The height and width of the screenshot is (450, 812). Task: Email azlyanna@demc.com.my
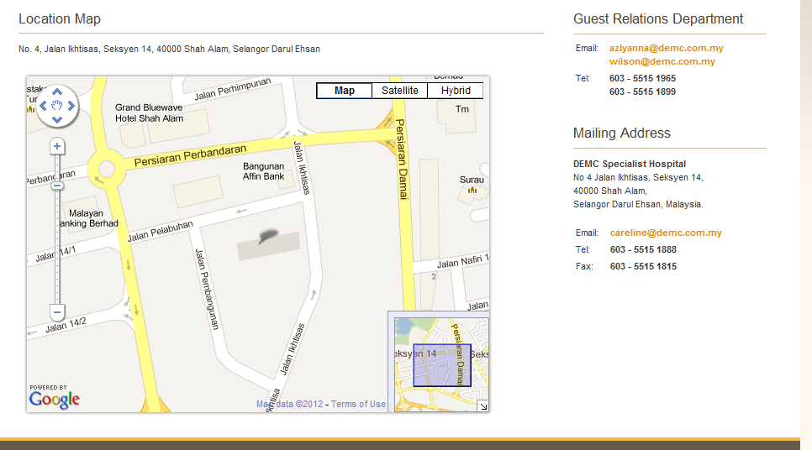tap(666, 48)
